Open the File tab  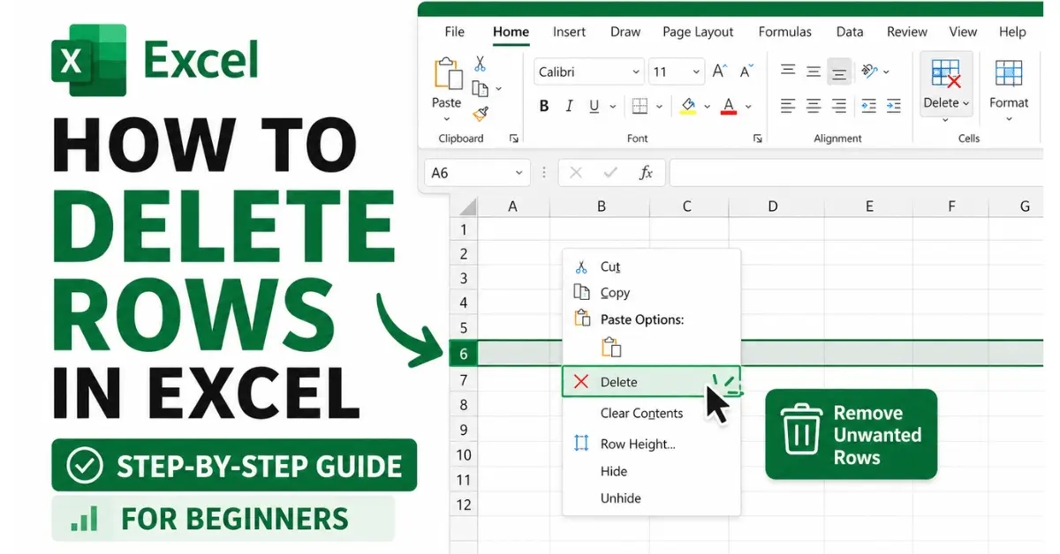(x=454, y=32)
